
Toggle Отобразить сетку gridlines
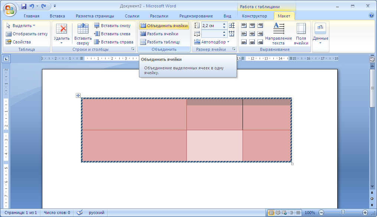click(27, 34)
